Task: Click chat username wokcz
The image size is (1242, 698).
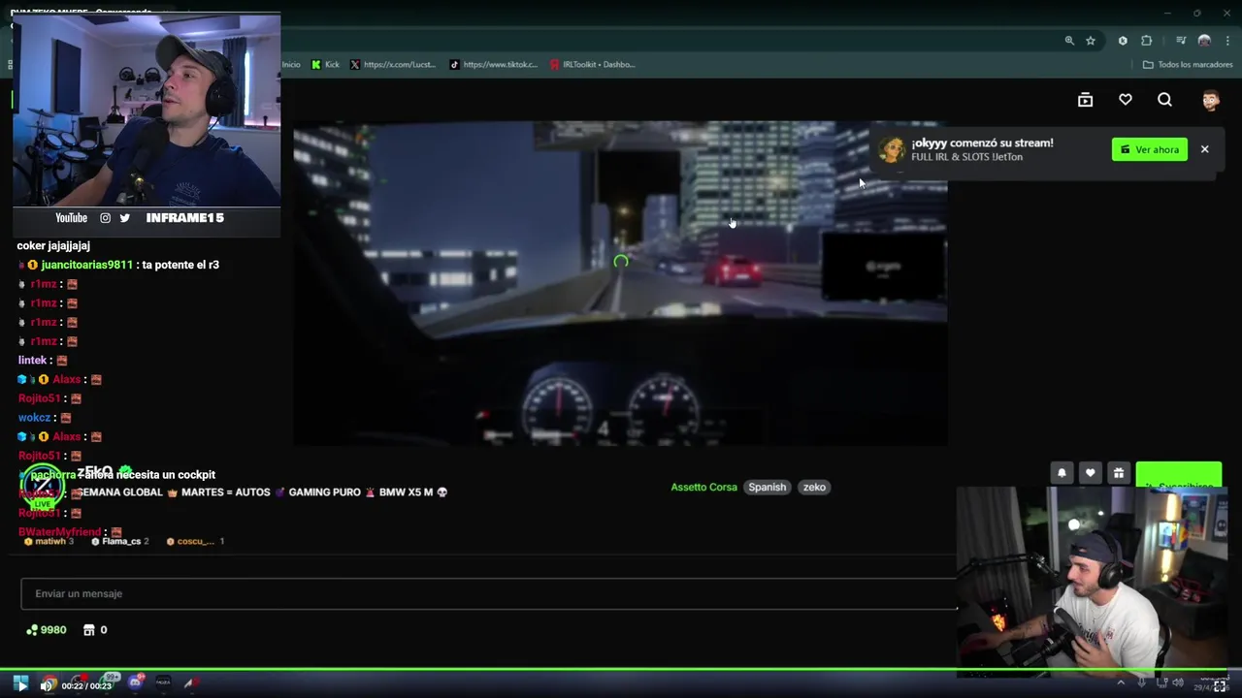Action: (34, 418)
